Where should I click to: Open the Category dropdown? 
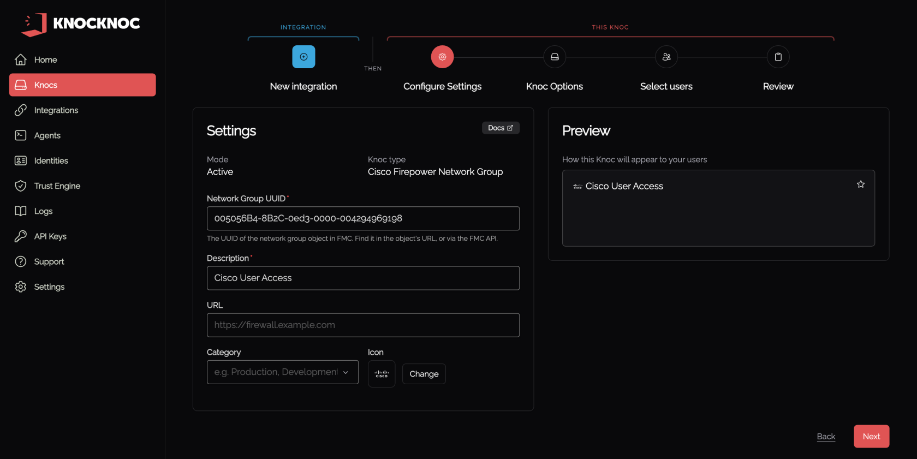pyautogui.click(x=283, y=372)
